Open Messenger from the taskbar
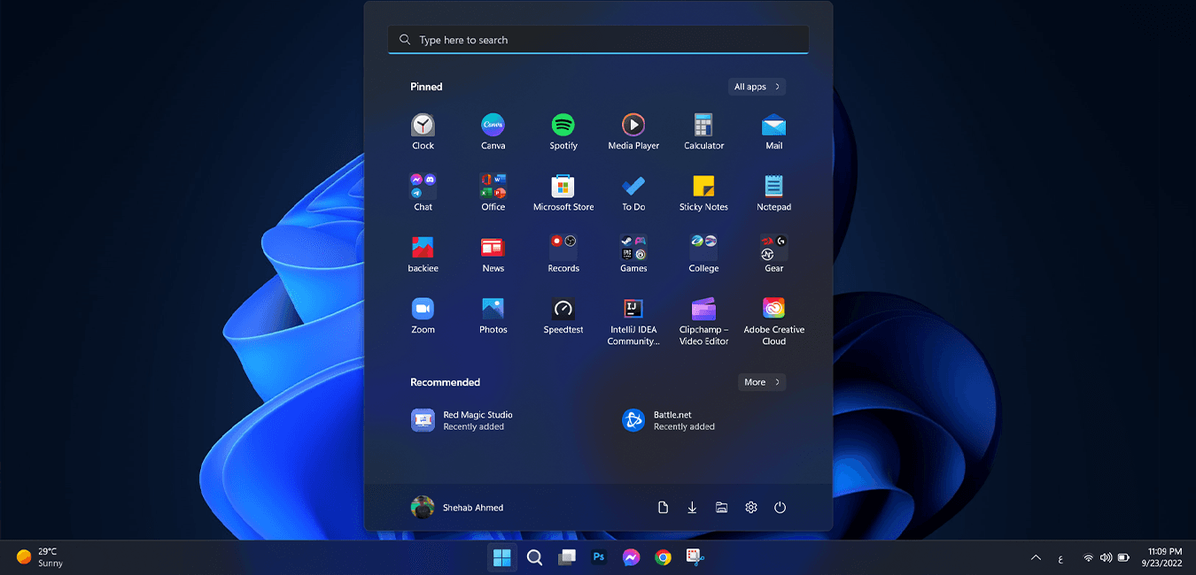 631,557
